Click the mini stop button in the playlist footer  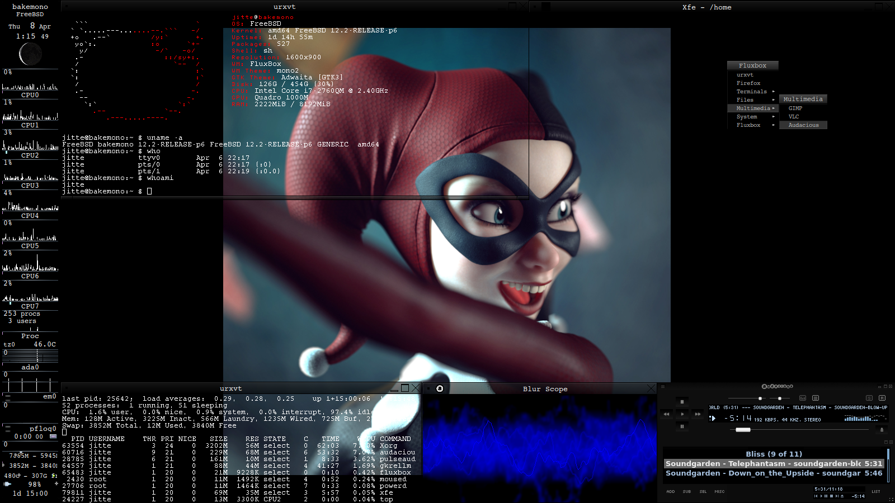point(831,496)
